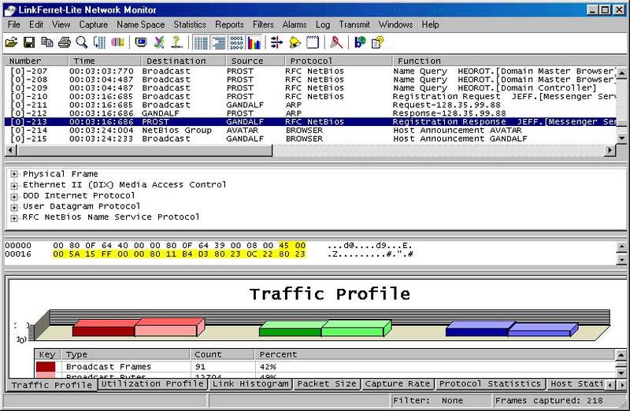Expand the DOD Internet Protocol node
This screenshot has height=411, width=630.
click(14, 197)
